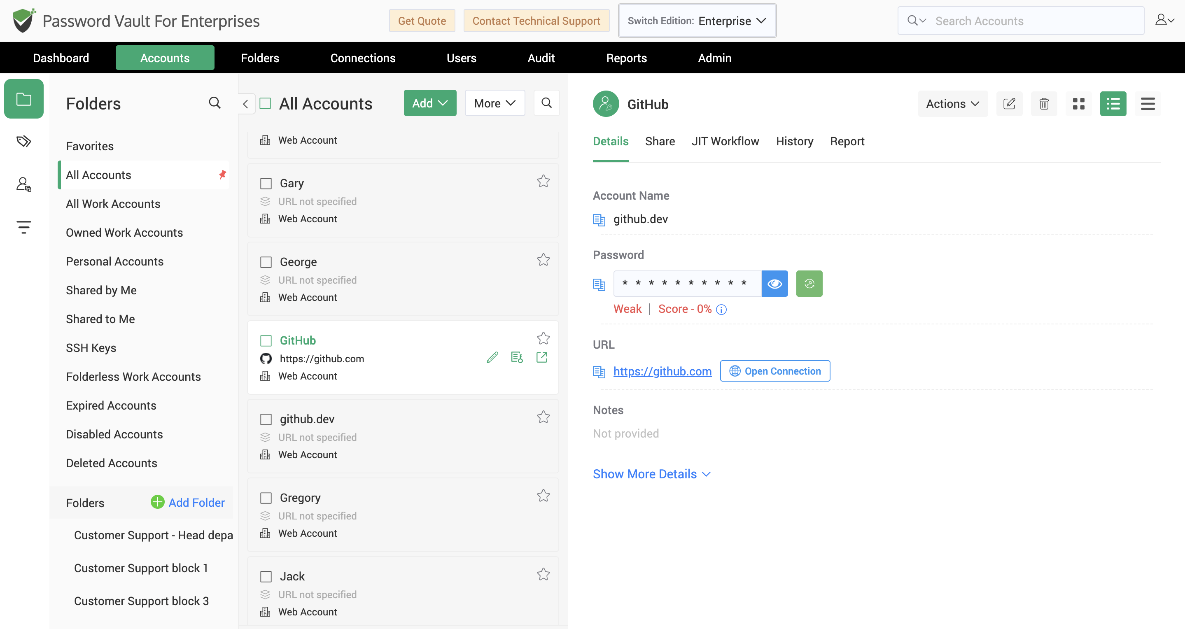Select Customer Support block 1 folder
The width and height of the screenshot is (1185, 629).
click(x=141, y=568)
